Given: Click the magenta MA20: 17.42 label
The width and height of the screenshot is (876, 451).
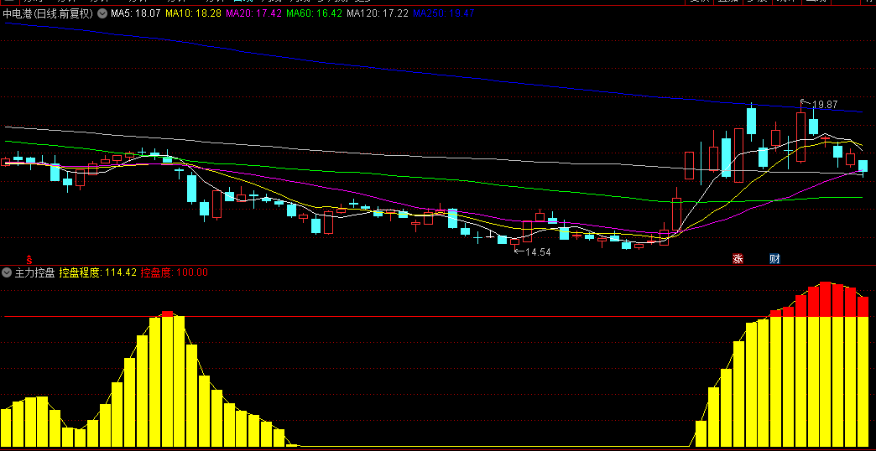Looking at the screenshot, I should click(253, 14).
